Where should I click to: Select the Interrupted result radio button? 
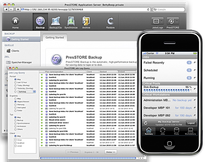[15, 108]
